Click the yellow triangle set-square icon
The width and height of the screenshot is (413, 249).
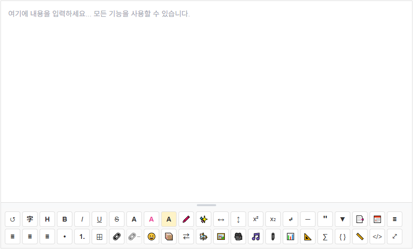(308, 236)
